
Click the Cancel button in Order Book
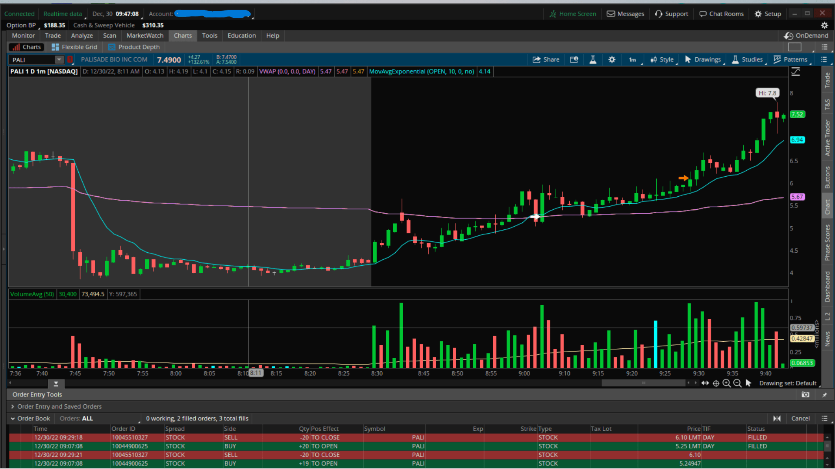point(800,418)
